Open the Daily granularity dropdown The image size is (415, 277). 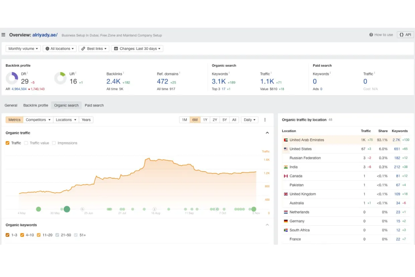(x=250, y=120)
